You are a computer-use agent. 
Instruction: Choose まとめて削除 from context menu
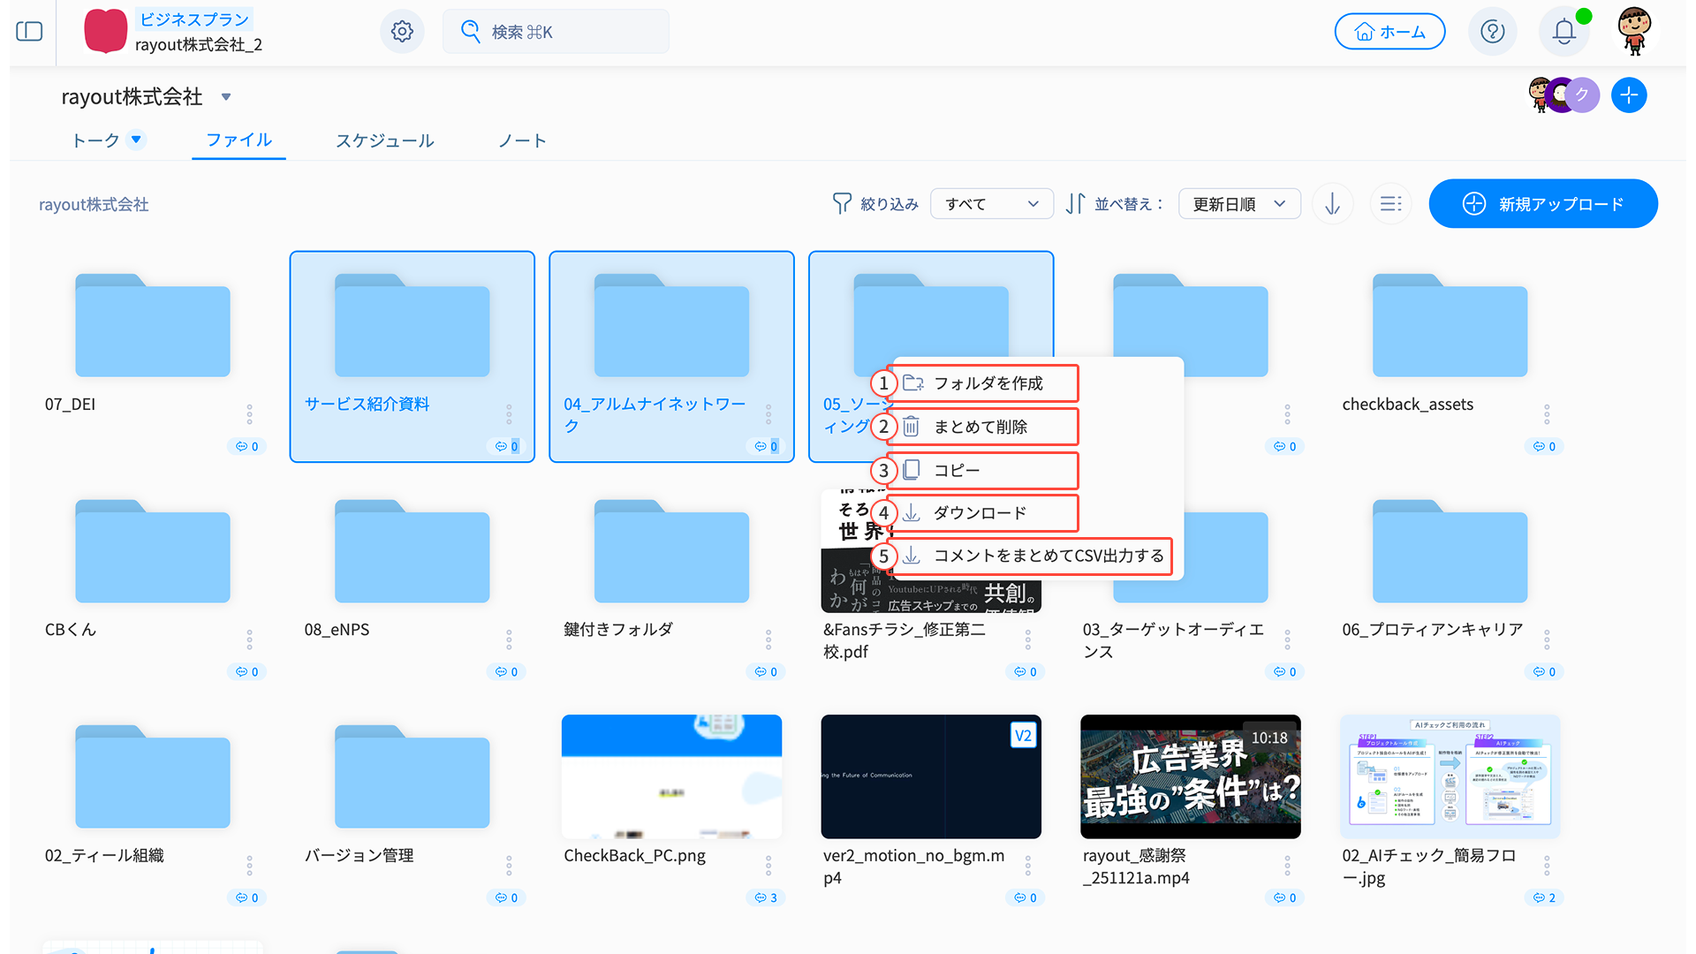pyautogui.click(x=980, y=427)
